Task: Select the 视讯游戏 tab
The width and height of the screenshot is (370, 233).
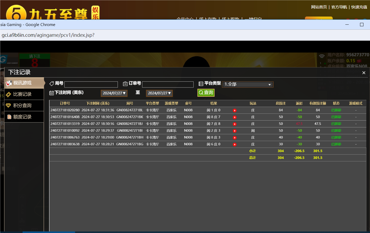Action: 24,83
